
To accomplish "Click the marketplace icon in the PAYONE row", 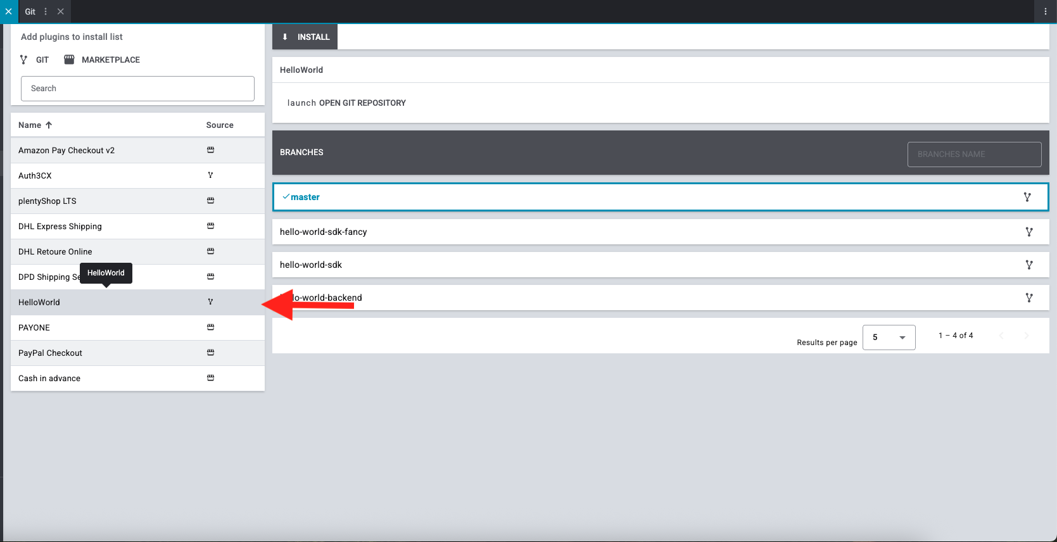I will click(x=210, y=327).
